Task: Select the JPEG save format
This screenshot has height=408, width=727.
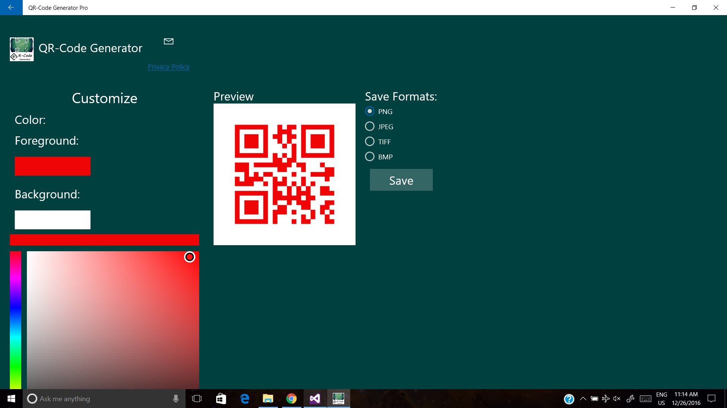Action: tap(370, 127)
